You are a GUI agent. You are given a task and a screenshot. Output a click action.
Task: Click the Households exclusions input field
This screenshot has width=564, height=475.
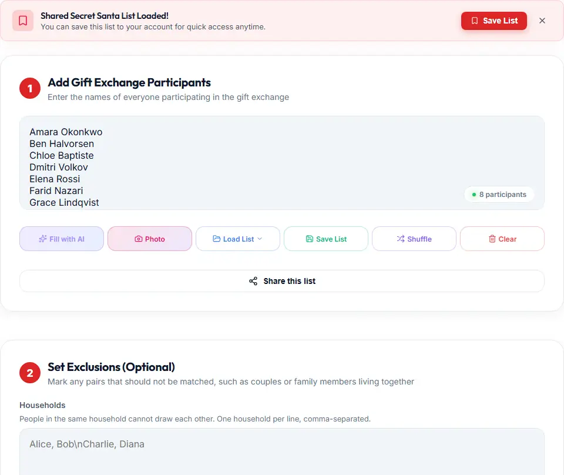[282, 452]
